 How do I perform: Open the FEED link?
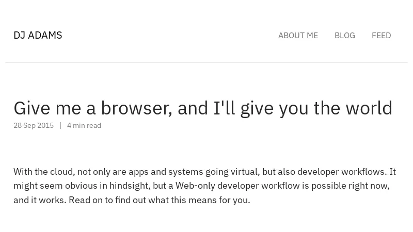point(381,36)
